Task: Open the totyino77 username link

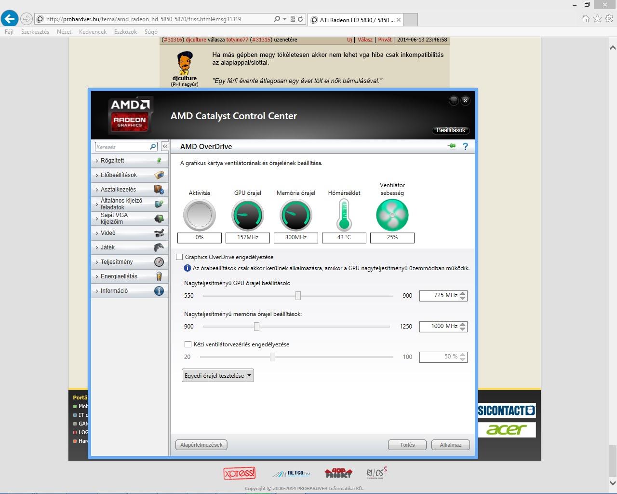Action: pos(237,40)
